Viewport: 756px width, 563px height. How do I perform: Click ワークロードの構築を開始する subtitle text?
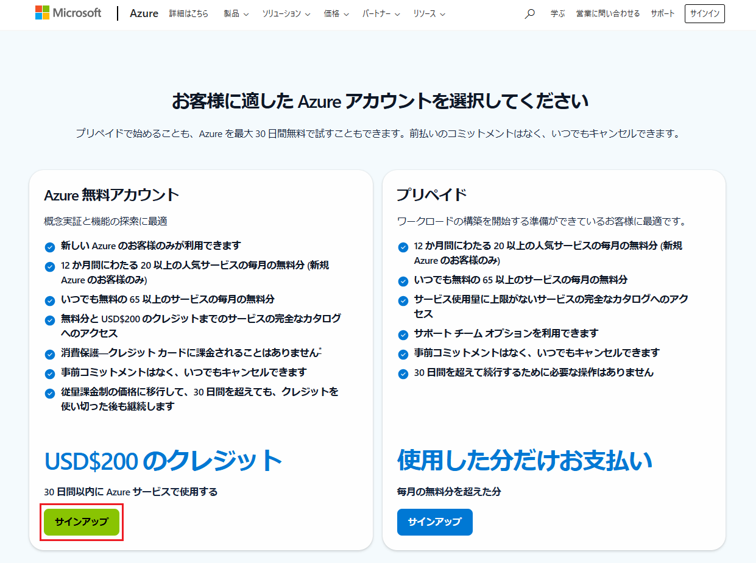542,221
